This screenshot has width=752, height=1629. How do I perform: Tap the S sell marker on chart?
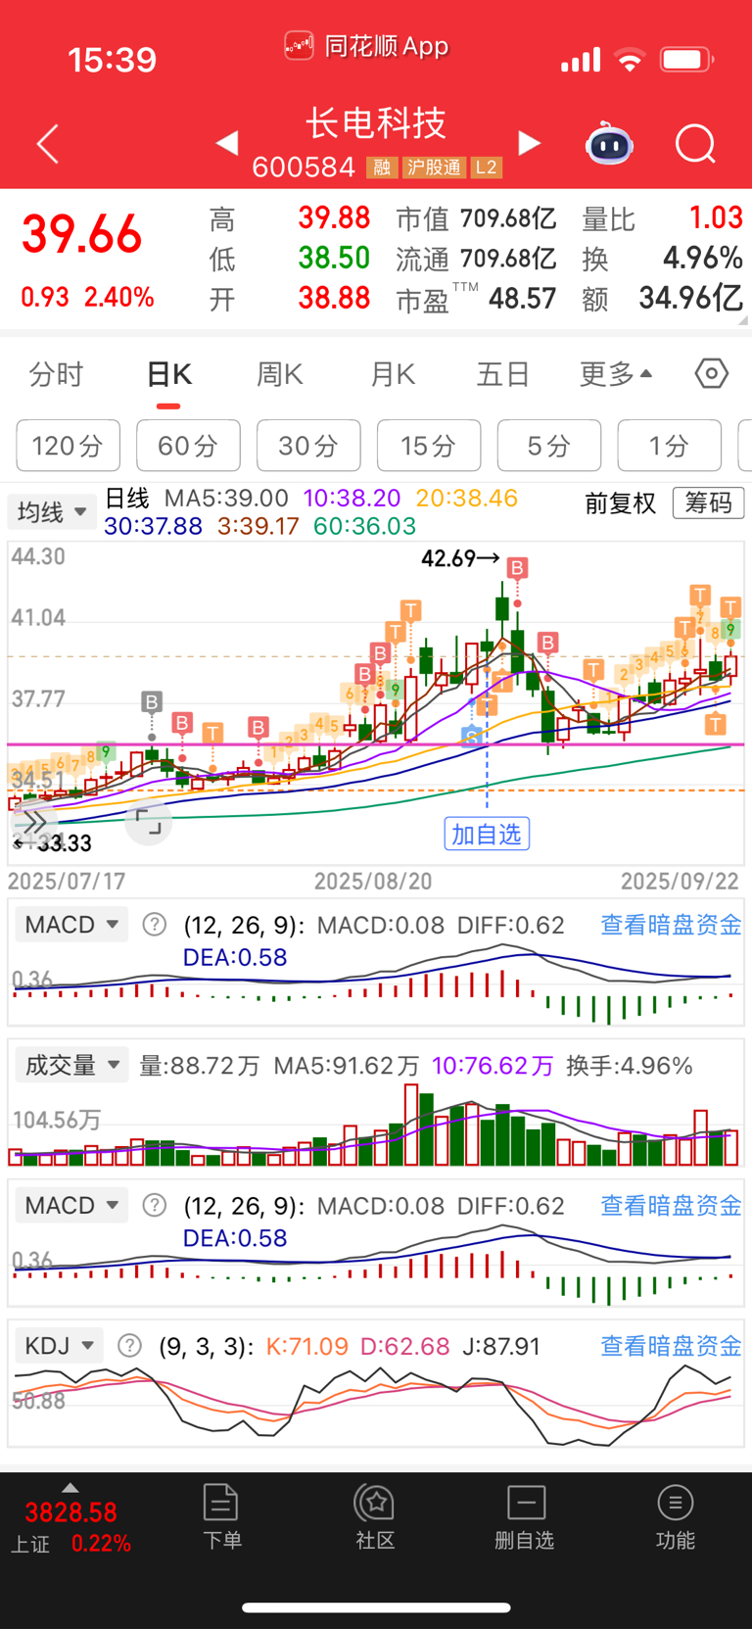coord(473,736)
